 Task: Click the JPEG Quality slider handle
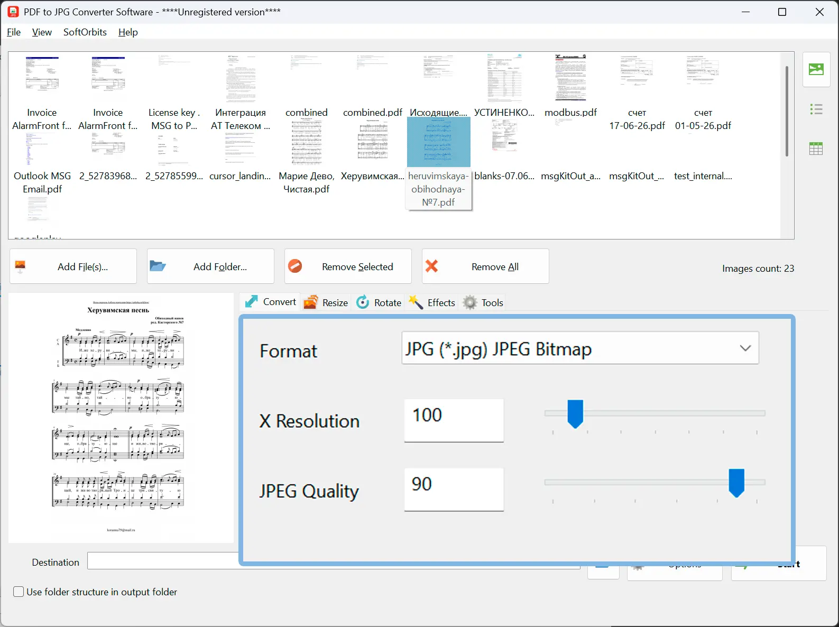[x=736, y=483]
